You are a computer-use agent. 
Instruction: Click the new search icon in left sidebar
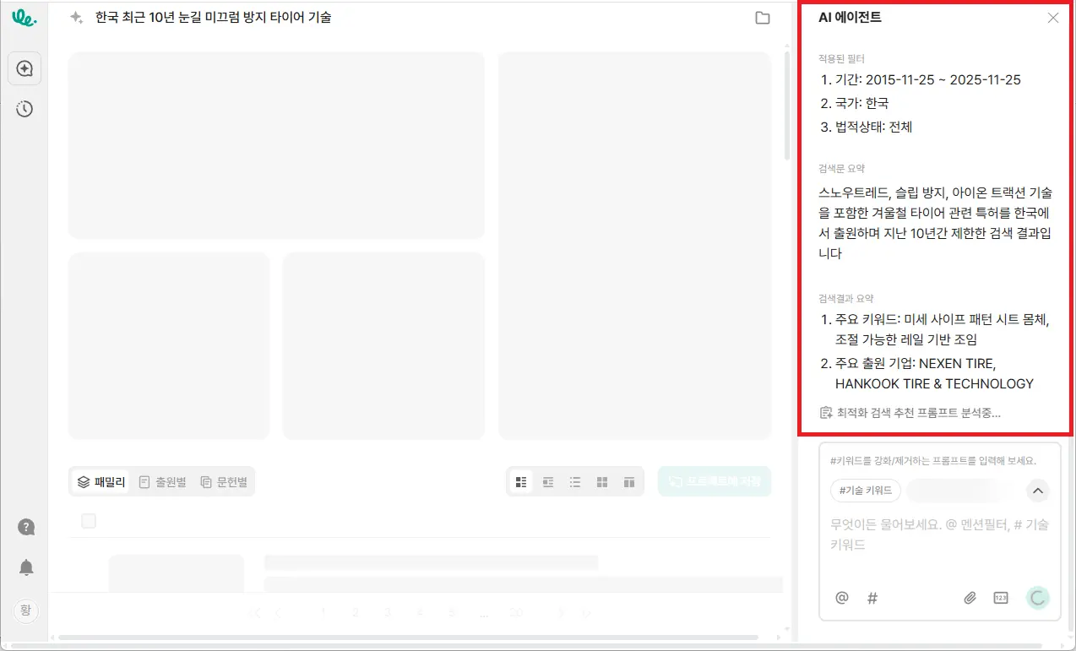[24, 68]
